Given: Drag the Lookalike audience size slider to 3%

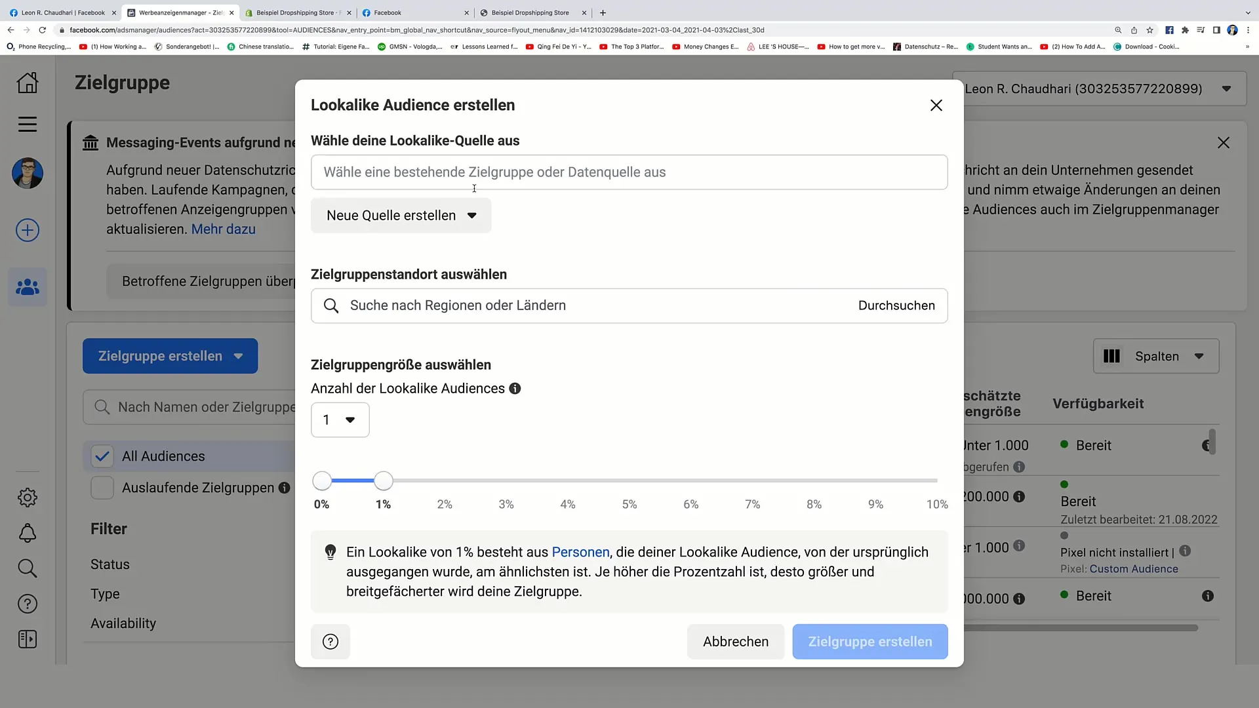Looking at the screenshot, I should 506,481.
